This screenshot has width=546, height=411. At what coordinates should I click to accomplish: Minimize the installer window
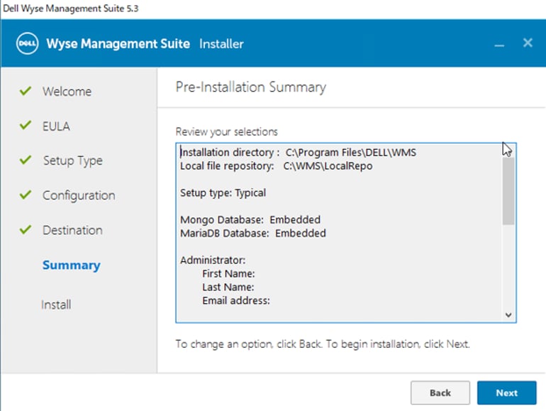point(499,45)
